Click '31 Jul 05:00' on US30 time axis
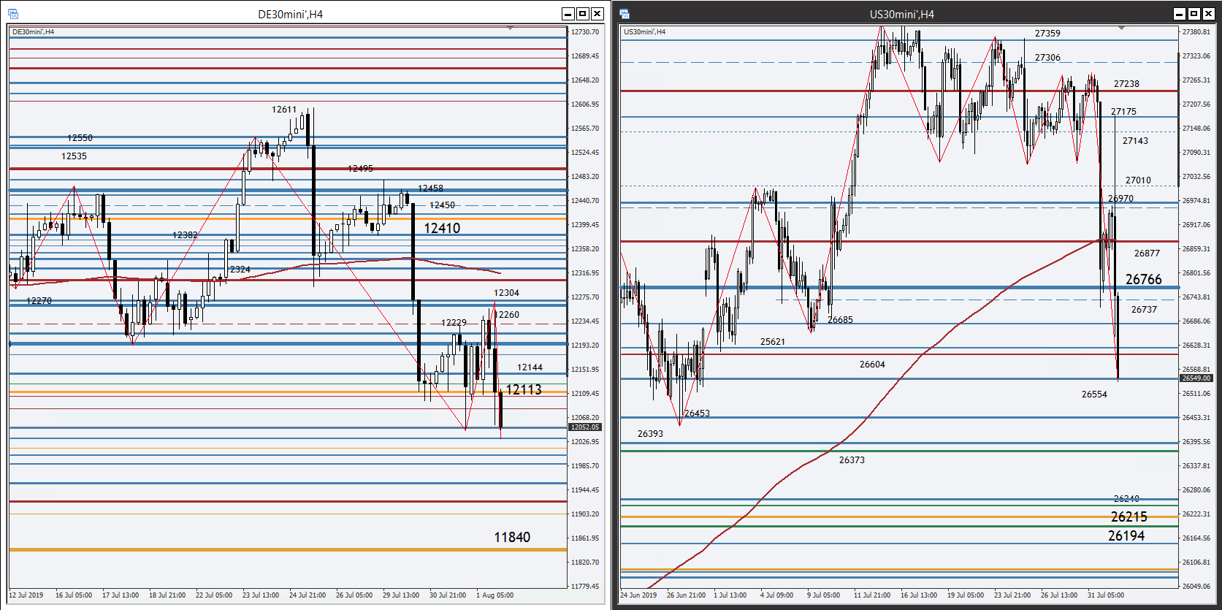The image size is (1222, 610). tap(1106, 595)
